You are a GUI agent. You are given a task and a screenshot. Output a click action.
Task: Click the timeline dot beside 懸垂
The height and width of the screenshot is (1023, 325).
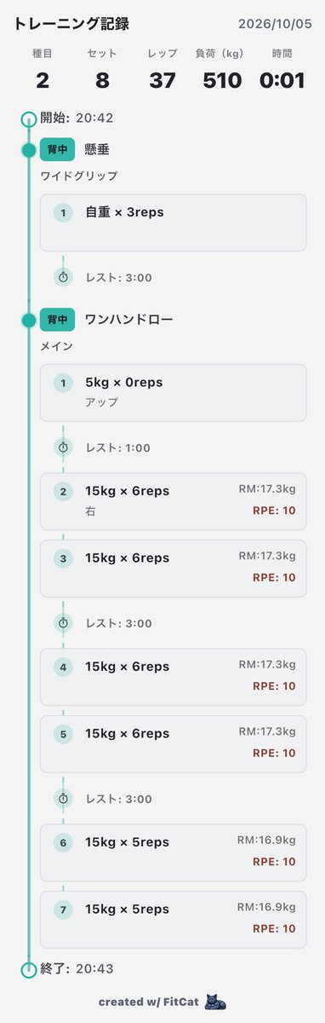[29, 150]
